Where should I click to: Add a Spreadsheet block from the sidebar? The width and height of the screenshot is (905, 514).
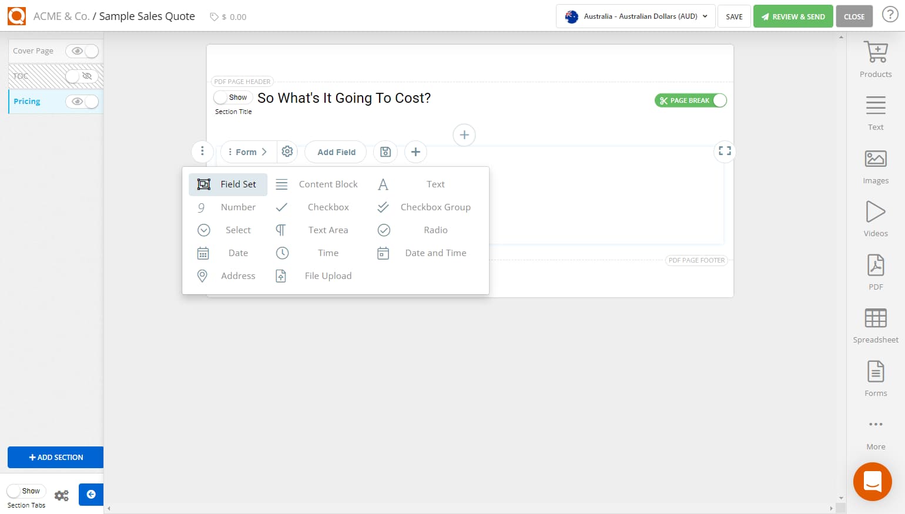[876, 324]
